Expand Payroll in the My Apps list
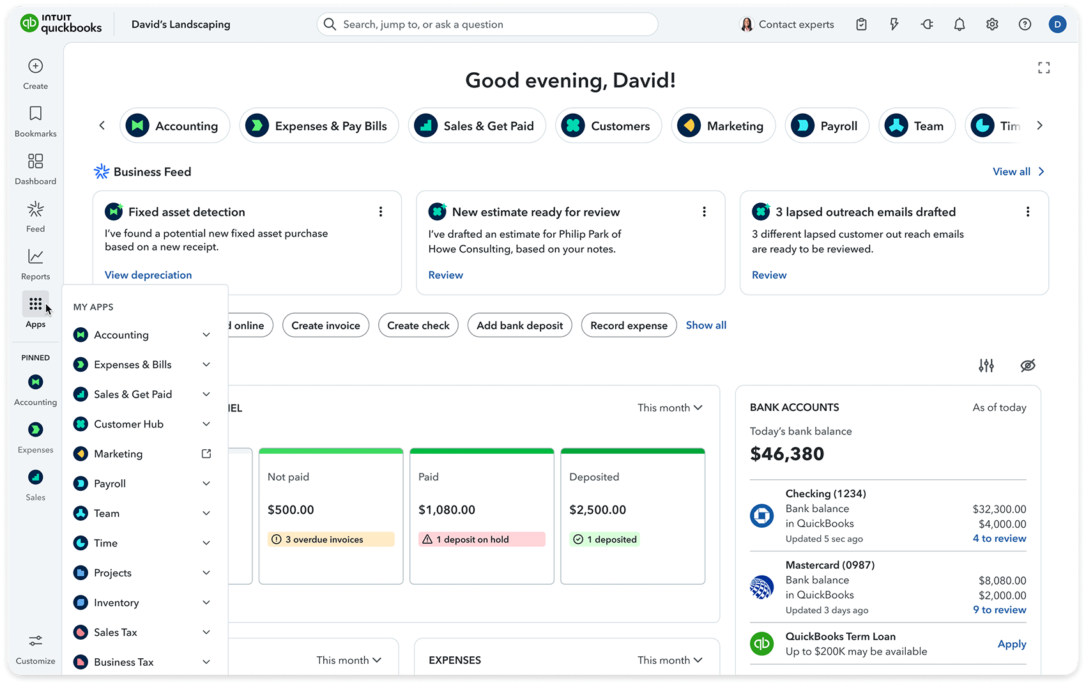 [x=206, y=483]
